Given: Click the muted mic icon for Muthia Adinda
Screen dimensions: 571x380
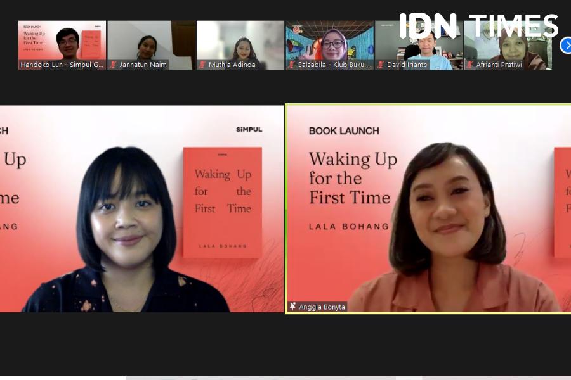Looking at the screenshot, I should click(x=202, y=65).
